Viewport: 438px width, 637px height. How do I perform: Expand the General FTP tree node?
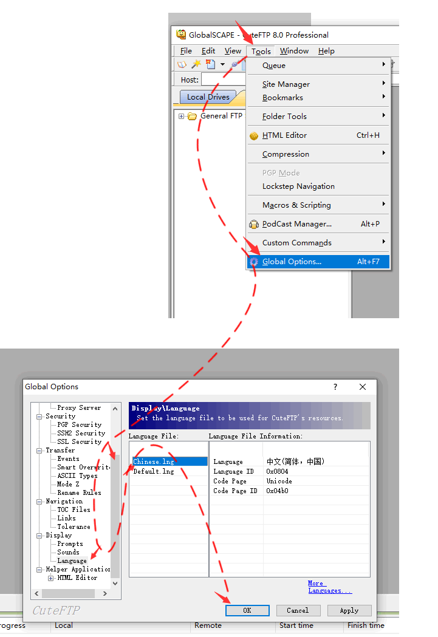point(182,116)
